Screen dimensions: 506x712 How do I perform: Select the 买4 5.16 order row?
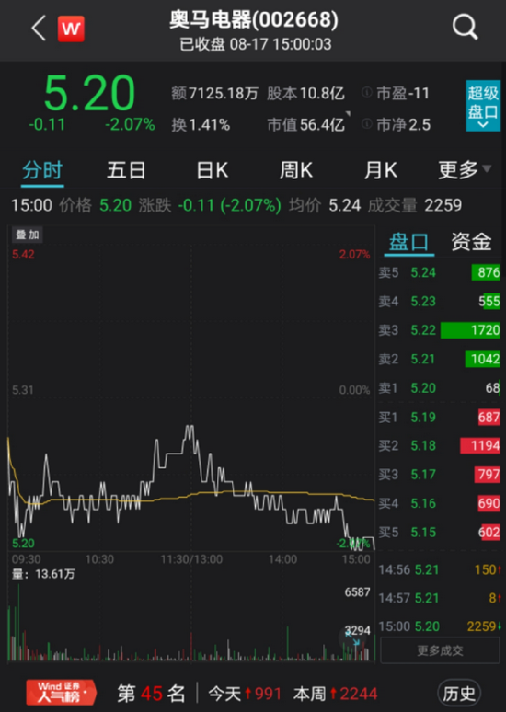439,503
